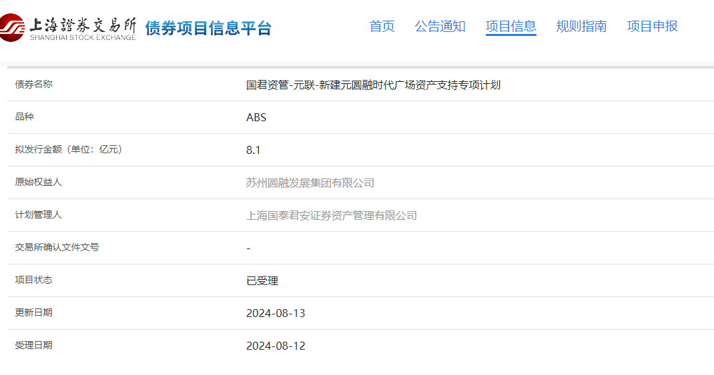Click the dash value for 交易所确认文件文号
This screenshot has width=714, height=375.
[248, 248]
